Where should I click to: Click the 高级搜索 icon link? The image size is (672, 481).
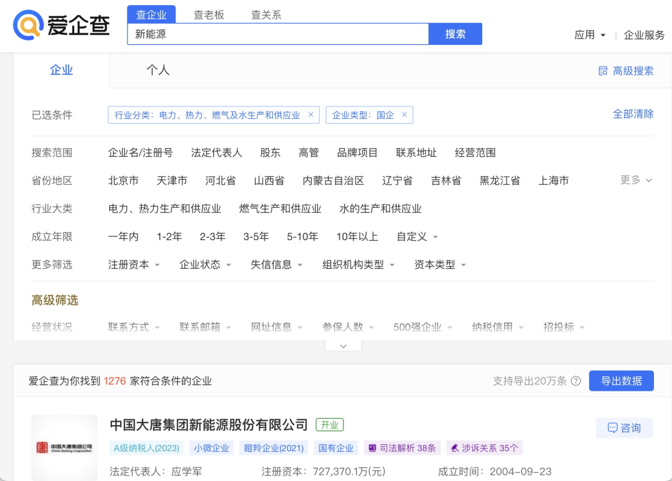(626, 71)
